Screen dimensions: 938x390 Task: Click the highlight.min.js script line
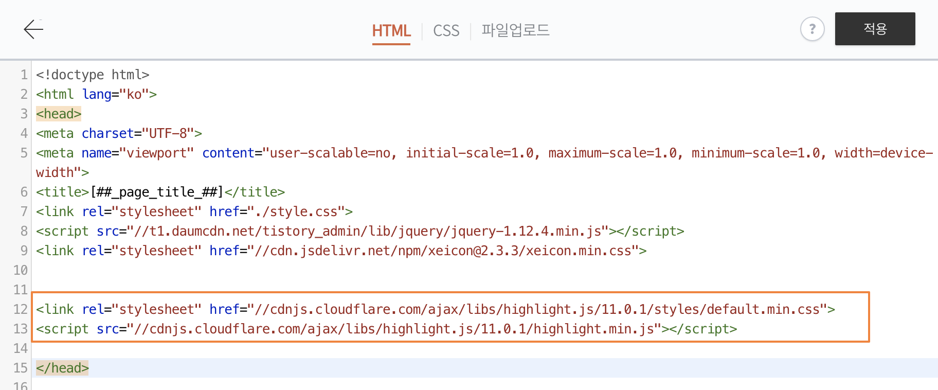tap(386, 329)
